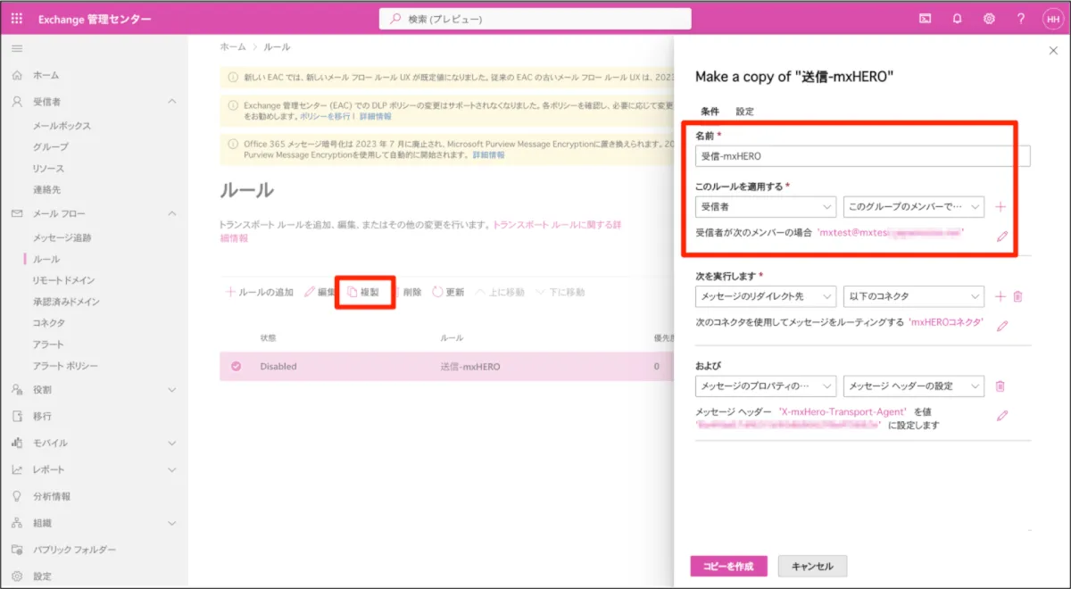The height and width of the screenshot is (589, 1071).
Task: Click the 複製 toolbar button
Action: 364,292
